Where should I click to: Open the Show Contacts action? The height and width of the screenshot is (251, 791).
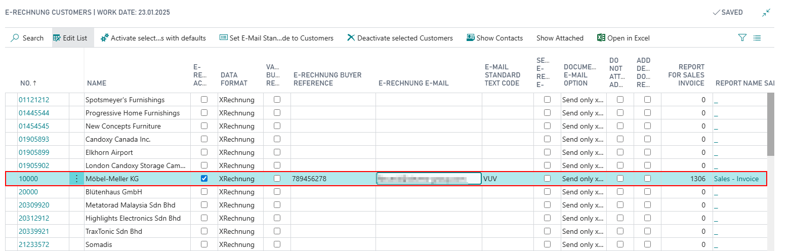(494, 38)
